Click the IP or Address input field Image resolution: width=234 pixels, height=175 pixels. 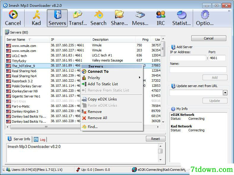point(188,58)
